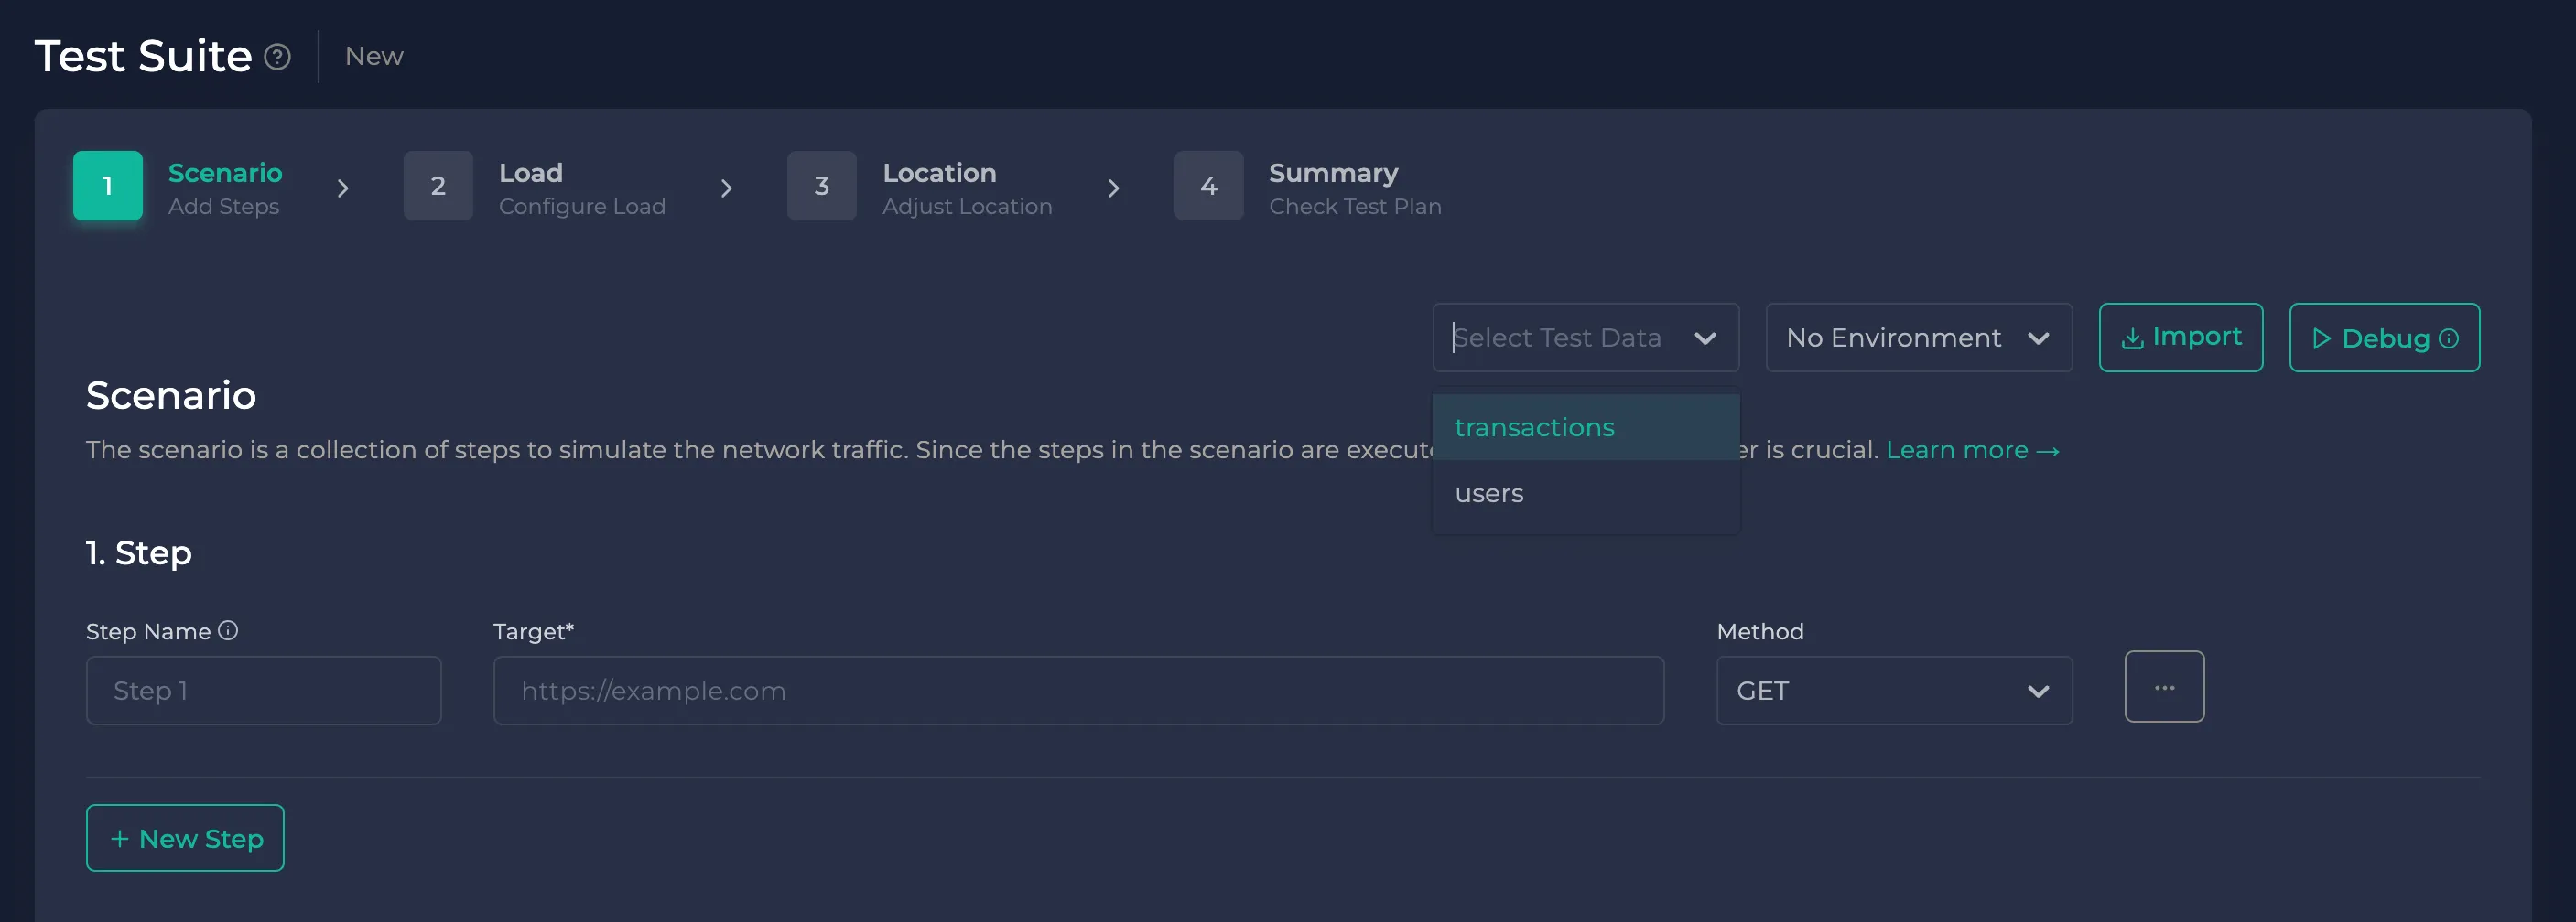Follow the Learn more link
Image resolution: width=2576 pixels, height=922 pixels.
1972,451
